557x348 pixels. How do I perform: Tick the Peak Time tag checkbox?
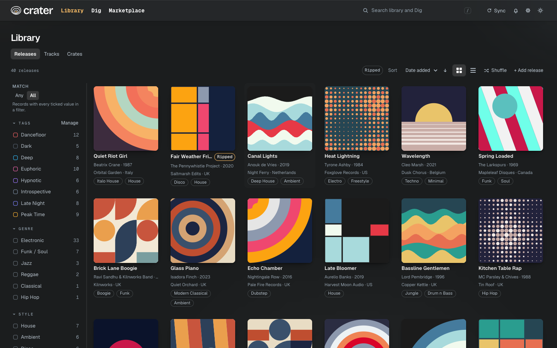[x=15, y=215]
